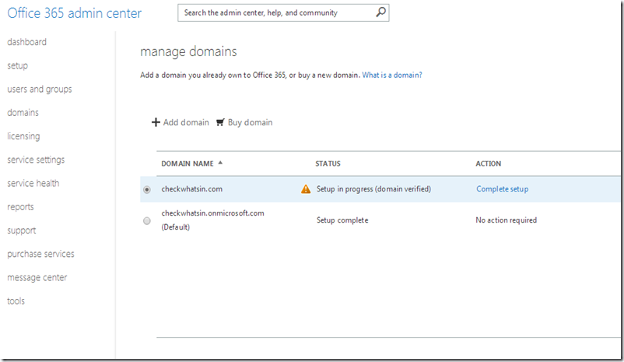Click the STATUS column header
The height and width of the screenshot is (362, 624).
[328, 163]
